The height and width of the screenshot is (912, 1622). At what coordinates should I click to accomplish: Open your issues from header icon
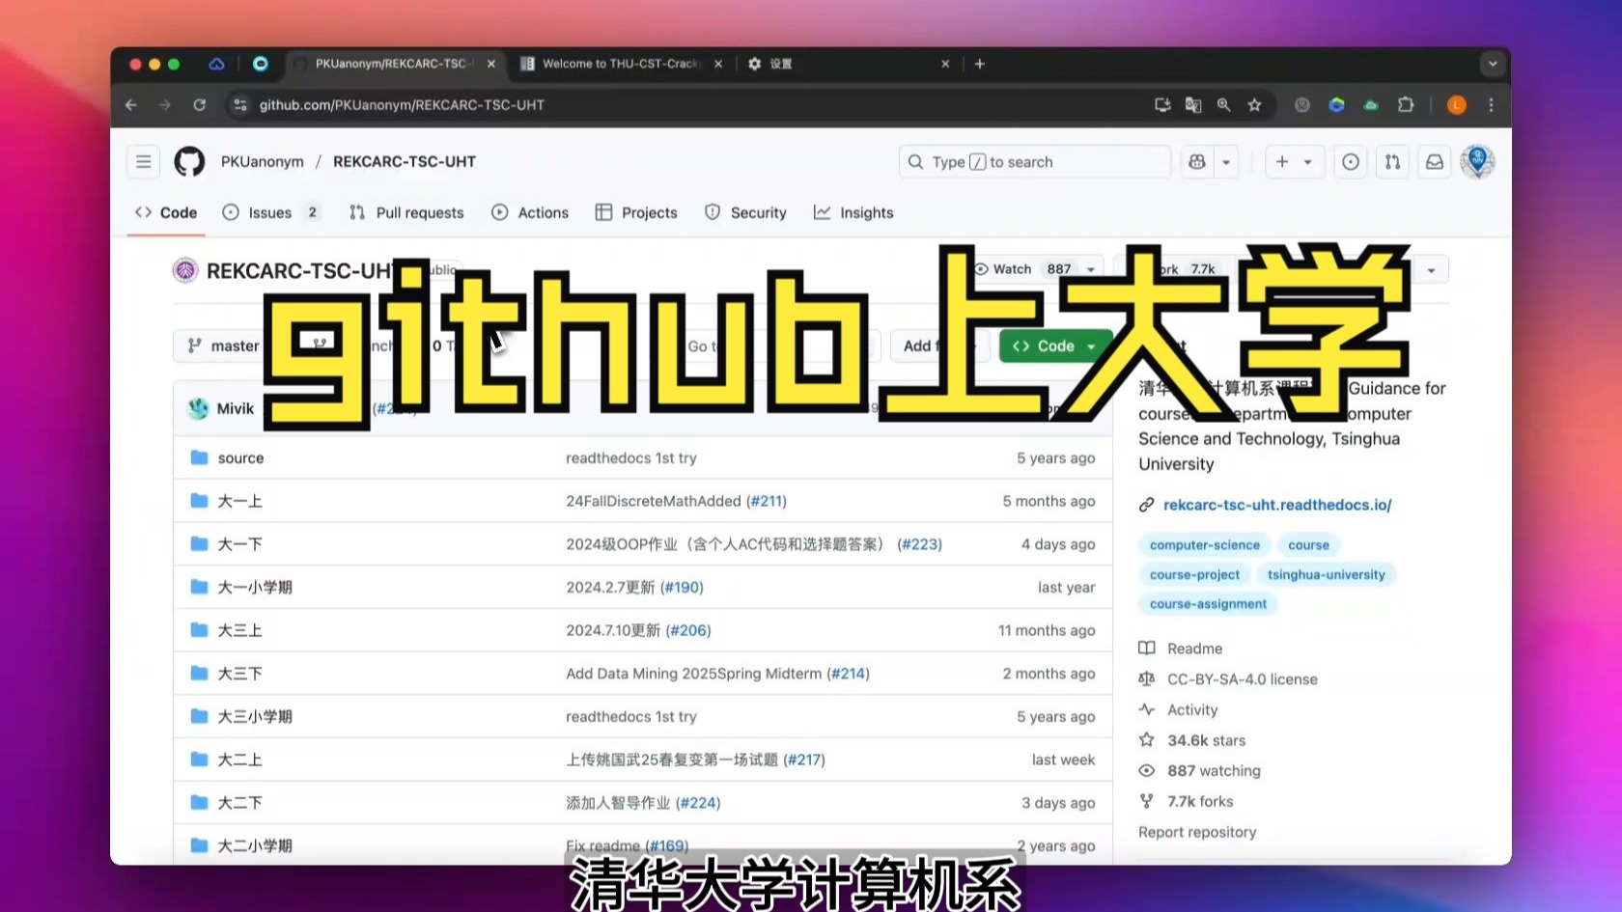1351,162
